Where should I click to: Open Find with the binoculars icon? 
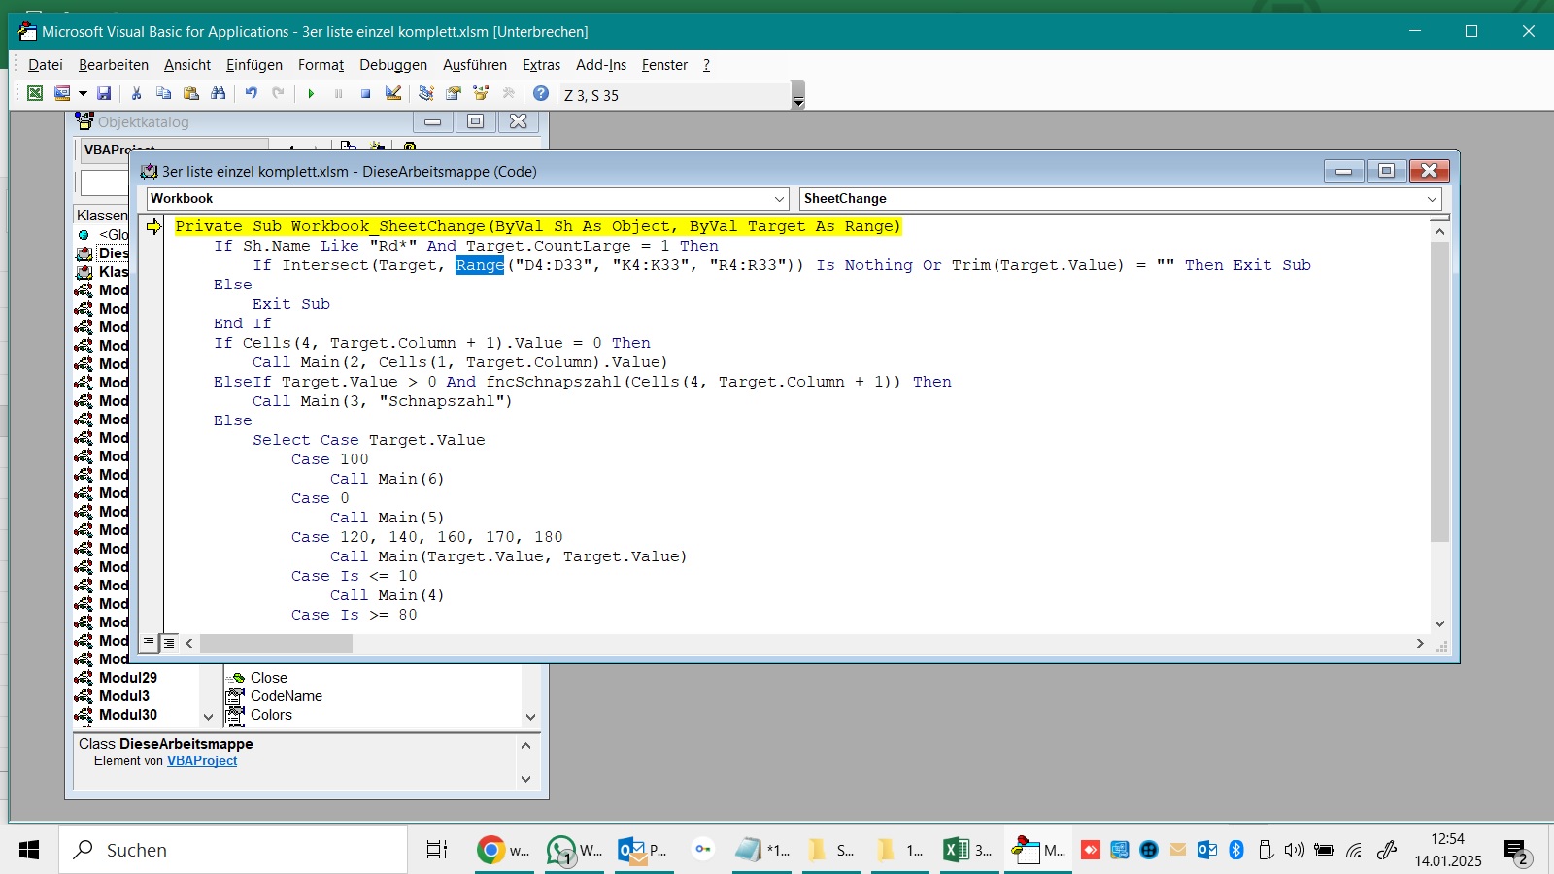(218, 93)
